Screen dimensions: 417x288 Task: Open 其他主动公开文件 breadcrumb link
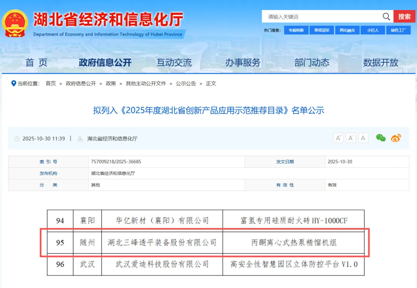click(x=146, y=83)
